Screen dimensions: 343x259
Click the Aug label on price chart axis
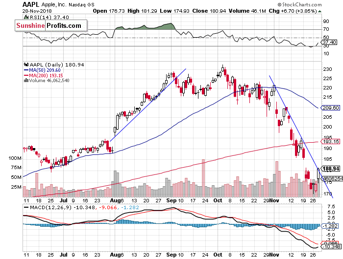tap(114, 200)
